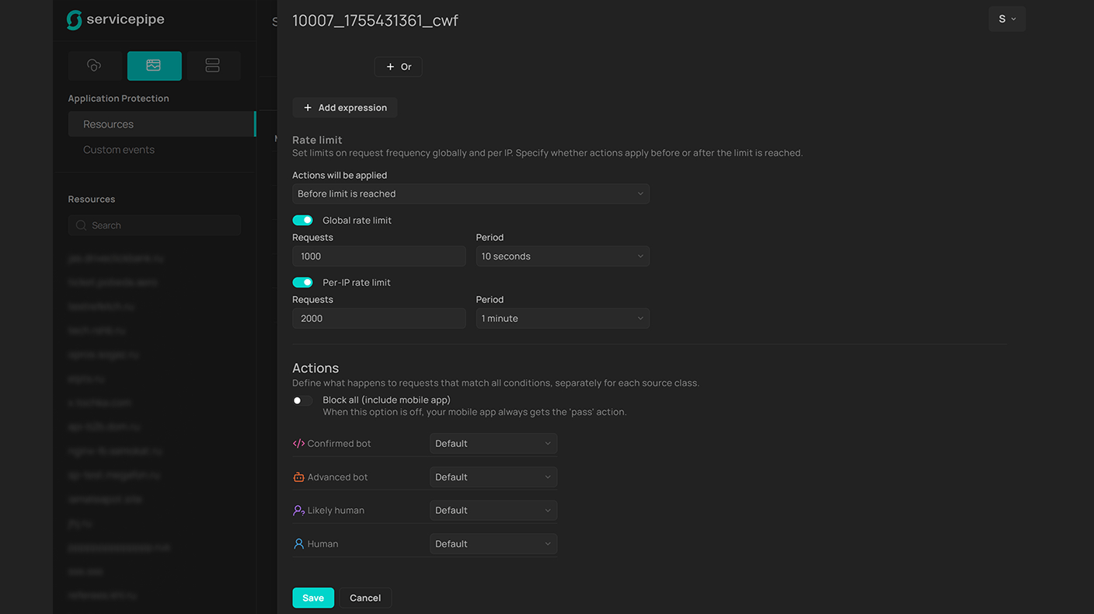This screenshot has width=1094, height=614.
Task: Save the rule configuration
Action: (313, 598)
